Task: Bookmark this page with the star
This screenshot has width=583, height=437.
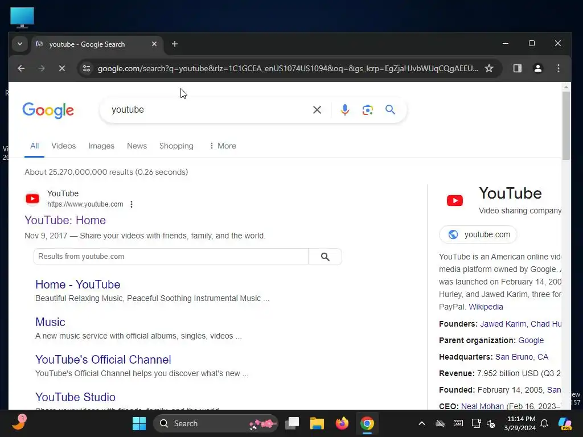Action: pyautogui.click(x=489, y=68)
